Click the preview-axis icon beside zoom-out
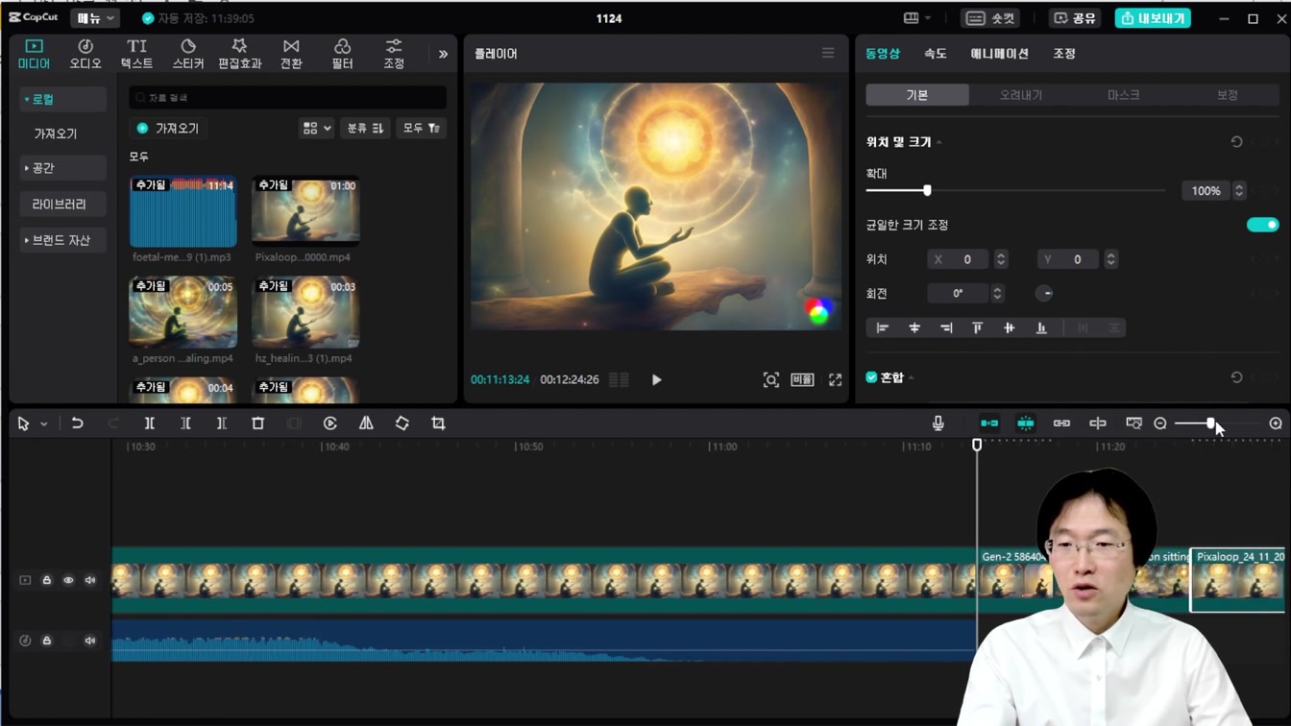The height and width of the screenshot is (726, 1291). click(1133, 423)
